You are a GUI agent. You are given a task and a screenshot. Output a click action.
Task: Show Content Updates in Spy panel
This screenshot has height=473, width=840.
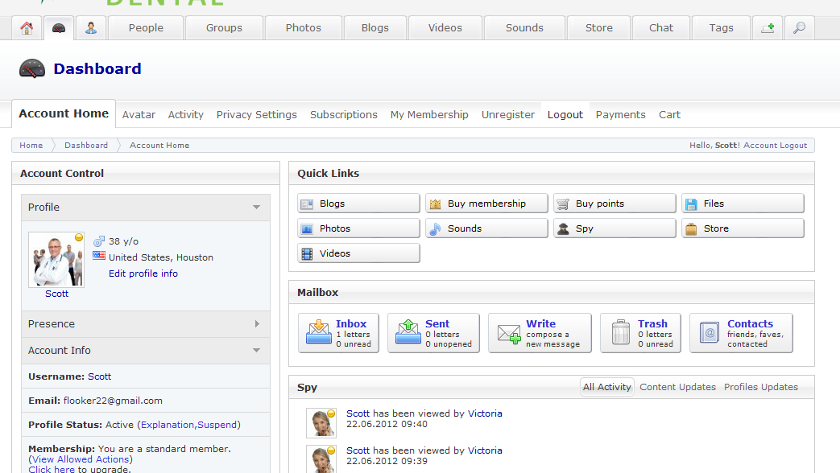point(677,387)
